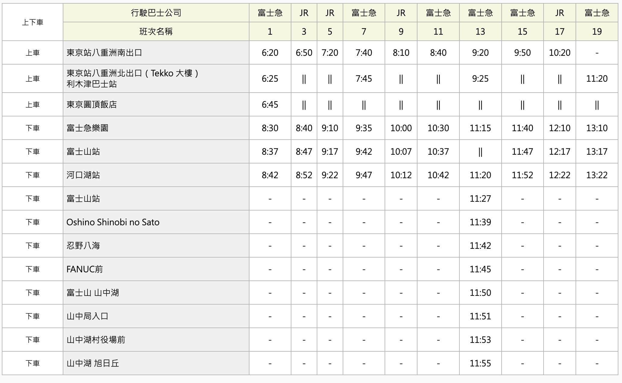
Task: Click the 班次名稱 header cell
Action: click(156, 31)
